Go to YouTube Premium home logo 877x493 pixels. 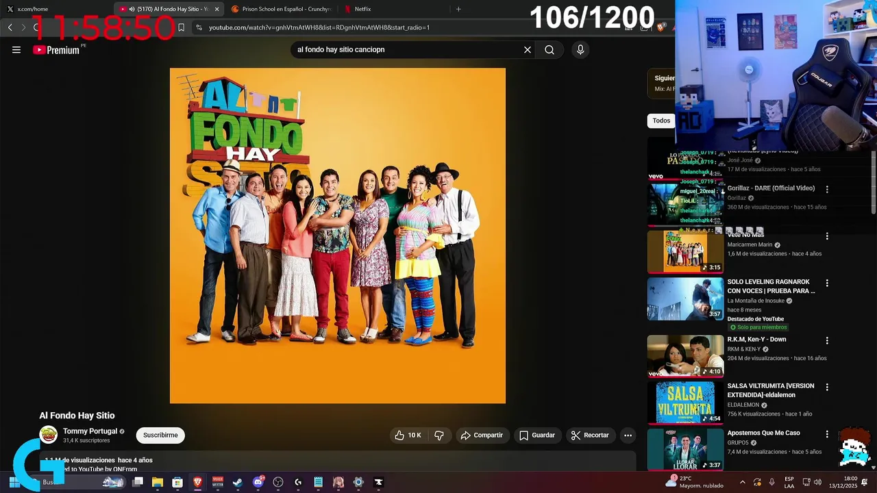56,49
